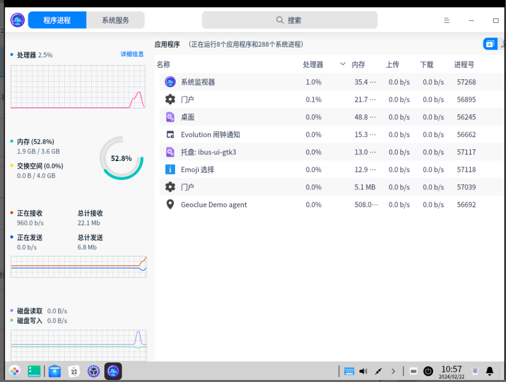Image resolution: width=506 pixels, height=382 pixels.
Task: Select 托盘: ibus-ui-gtk3 process icon
Action: [170, 152]
